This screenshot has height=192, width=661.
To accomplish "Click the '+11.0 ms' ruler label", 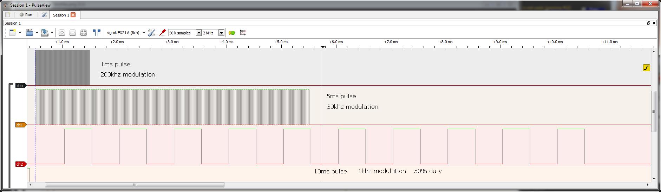I will coord(610,42).
